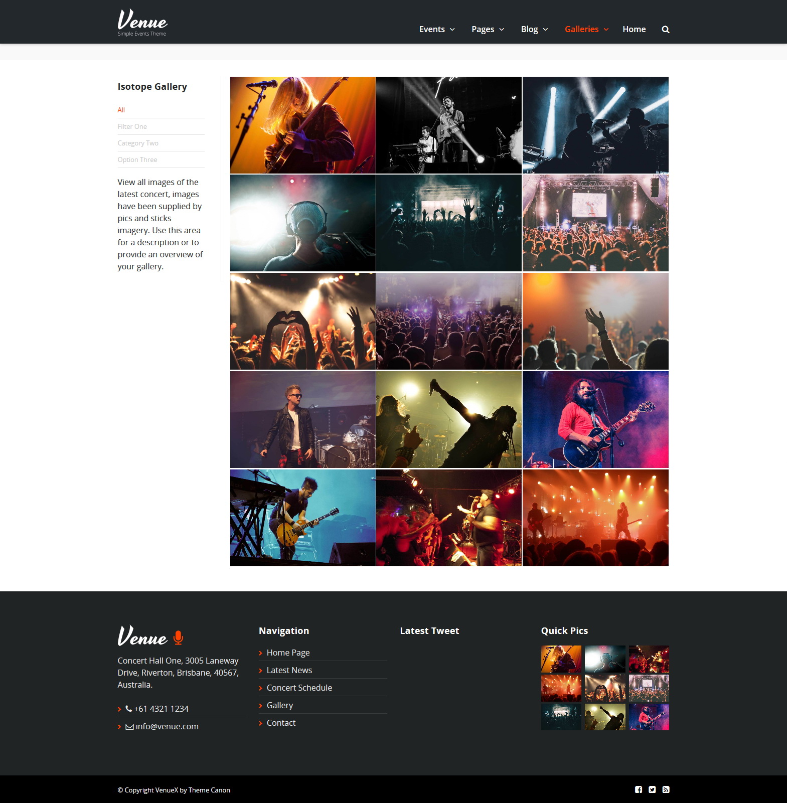Open the Pages menu
The image size is (787, 803).
pos(483,29)
